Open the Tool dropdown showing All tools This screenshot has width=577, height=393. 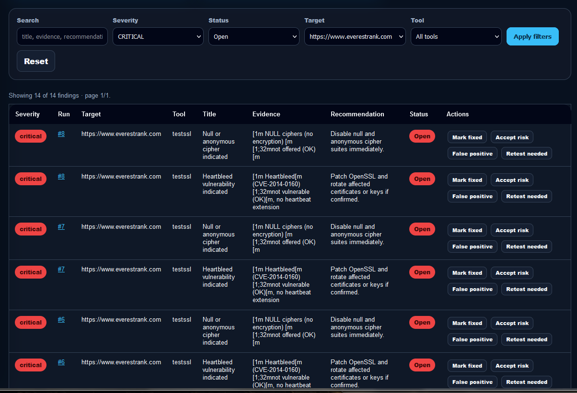click(x=456, y=36)
